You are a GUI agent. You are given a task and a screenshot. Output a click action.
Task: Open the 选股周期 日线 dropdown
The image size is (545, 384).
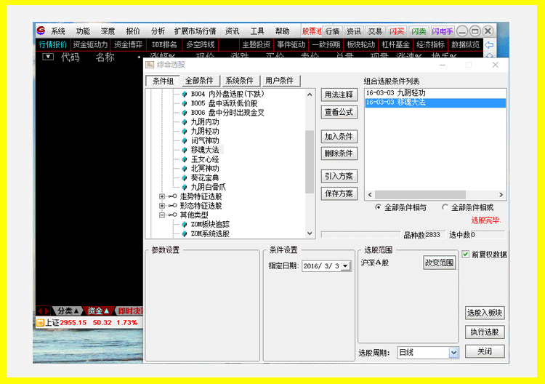453,353
